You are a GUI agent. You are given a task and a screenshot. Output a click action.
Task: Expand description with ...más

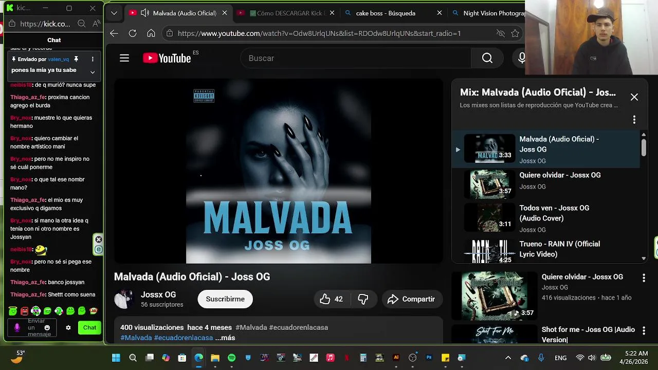click(x=225, y=338)
